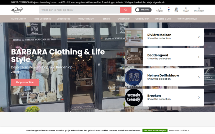Open the WENDY TRENDY menu item
Image resolution: width=215 pixels, height=134 pixels.
click(86, 19)
